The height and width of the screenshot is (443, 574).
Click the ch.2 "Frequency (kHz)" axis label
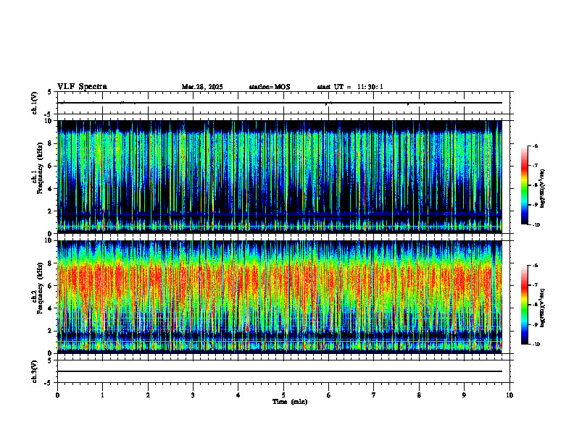[x=40, y=288]
